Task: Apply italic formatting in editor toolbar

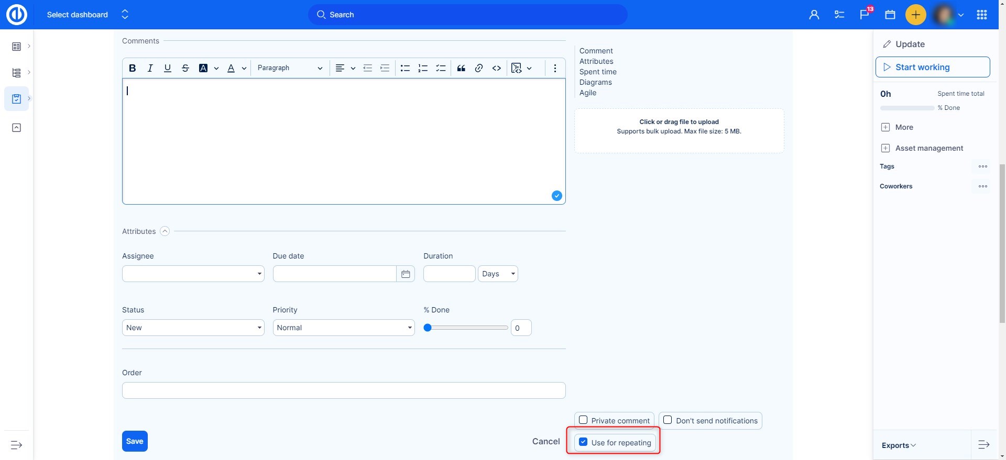Action: coord(150,68)
